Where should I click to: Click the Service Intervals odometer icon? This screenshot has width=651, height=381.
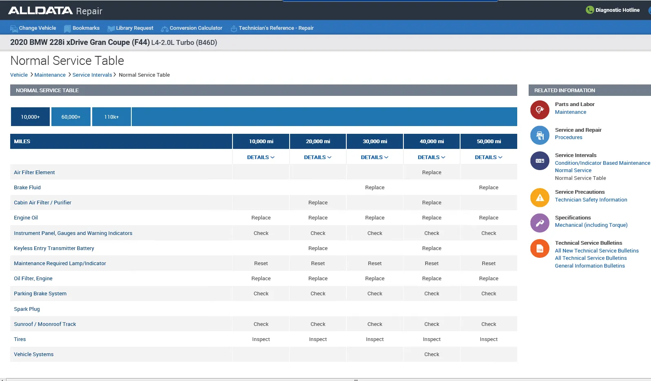click(x=540, y=161)
